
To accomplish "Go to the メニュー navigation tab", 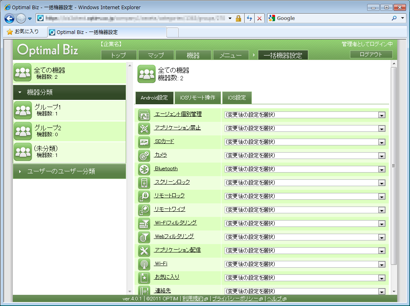I will tap(231, 55).
